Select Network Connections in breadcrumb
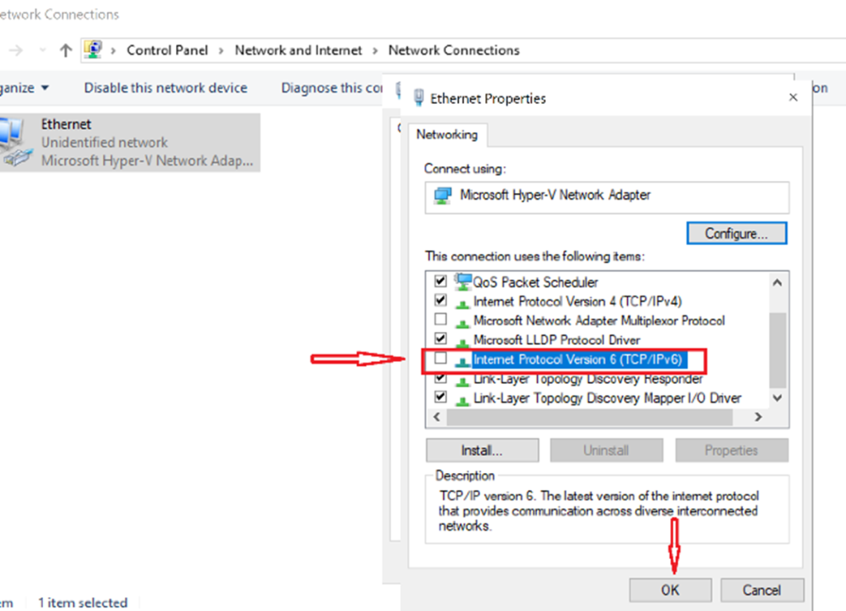846x611 pixels. pos(454,50)
